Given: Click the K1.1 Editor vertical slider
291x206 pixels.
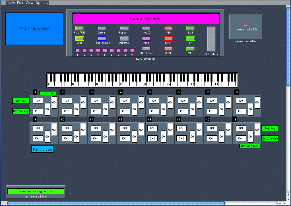Looking at the screenshot, I should pyautogui.click(x=211, y=39).
